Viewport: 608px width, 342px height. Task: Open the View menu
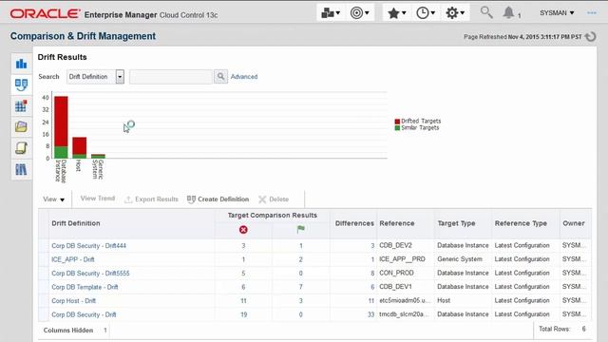(53, 199)
